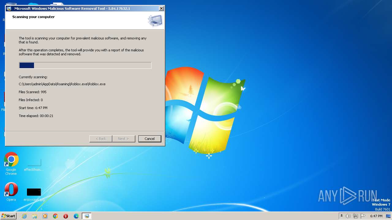392x220 pixels.
Task: Click the scanned Roblox.exe file path
Action: pyautogui.click(x=62, y=84)
